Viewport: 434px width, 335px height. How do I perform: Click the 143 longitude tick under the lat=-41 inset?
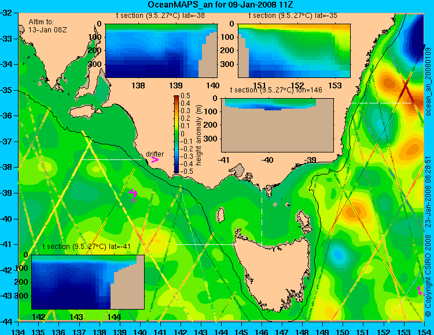pos(76,317)
